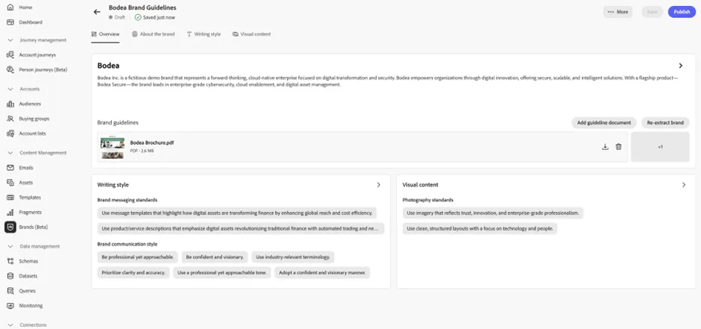Click the Assets icon
The width and height of the screenshot is (701, 329).
[10, 182]
